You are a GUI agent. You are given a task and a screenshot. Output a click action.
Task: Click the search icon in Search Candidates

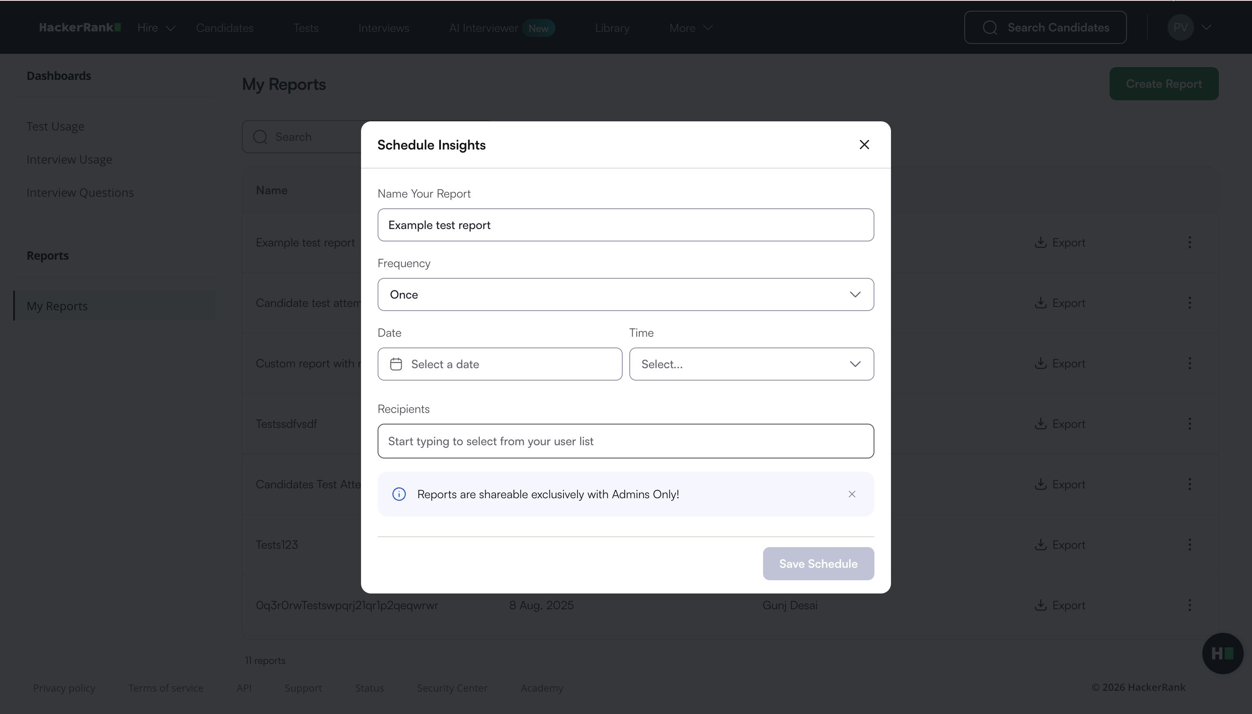(990, 28)
